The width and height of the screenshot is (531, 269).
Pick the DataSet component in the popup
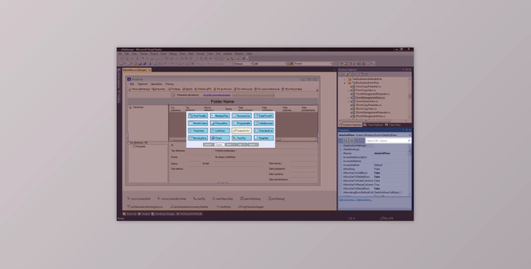tap(264, 138)
